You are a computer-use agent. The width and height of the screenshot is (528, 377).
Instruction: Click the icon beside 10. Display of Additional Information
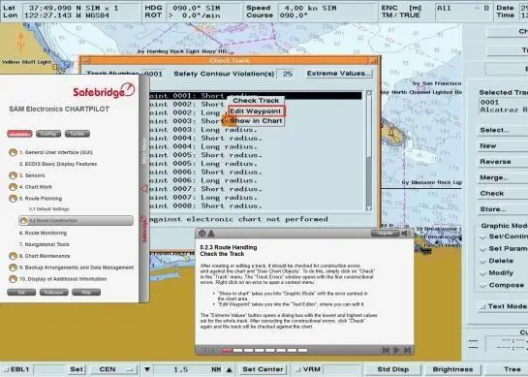pos(13,279)
